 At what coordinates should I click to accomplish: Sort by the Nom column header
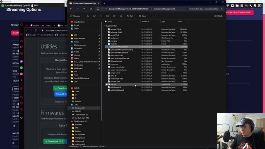(x=110, y=22)
